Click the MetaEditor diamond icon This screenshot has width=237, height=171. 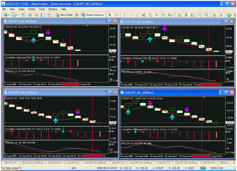coord(77,15)
